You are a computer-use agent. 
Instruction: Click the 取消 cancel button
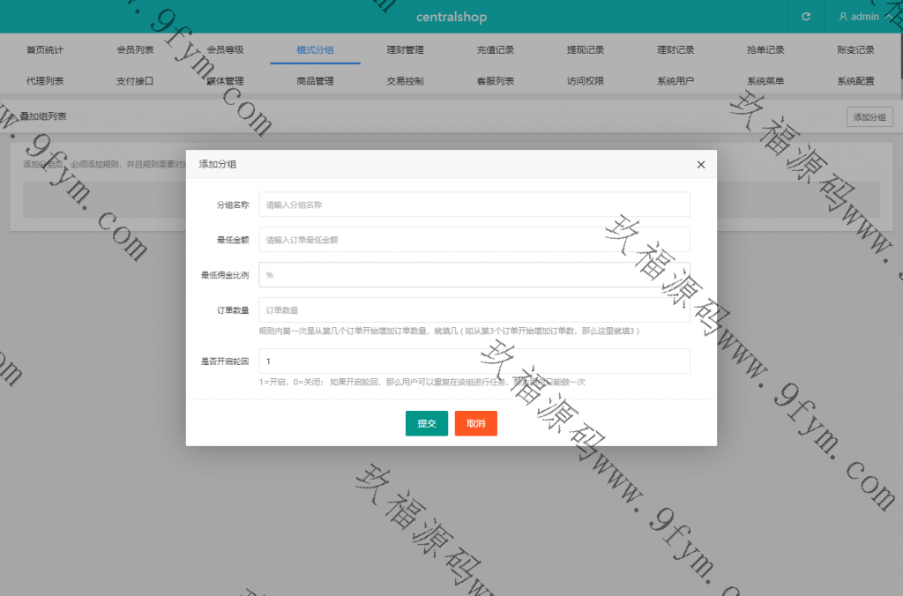[476, 423]
